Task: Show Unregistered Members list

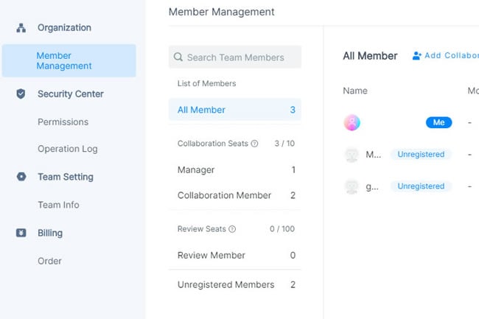Action: (x=235, y=284)
